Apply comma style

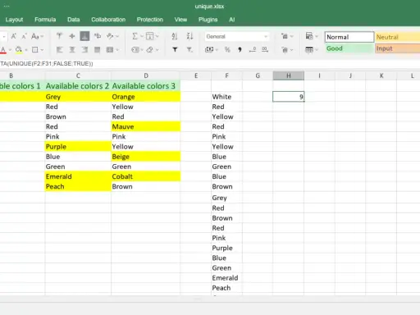[240, 50]
